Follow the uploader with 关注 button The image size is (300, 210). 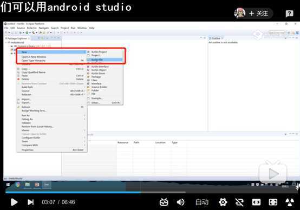pos(258,14)
